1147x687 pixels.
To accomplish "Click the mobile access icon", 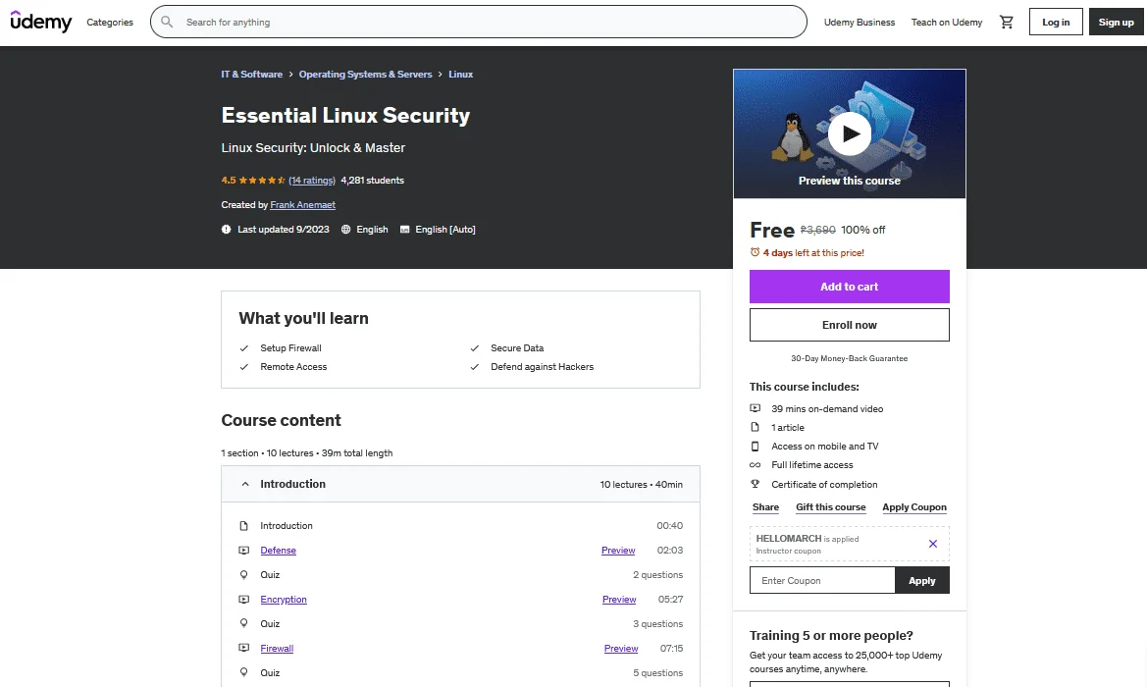I will (x=755, y=447).
